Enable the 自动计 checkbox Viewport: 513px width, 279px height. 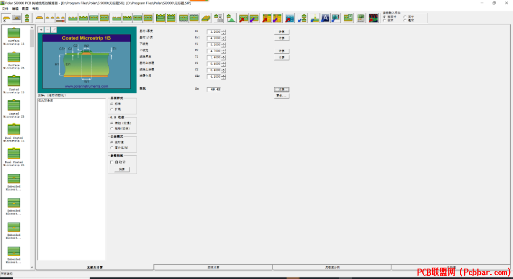(112, 162)
